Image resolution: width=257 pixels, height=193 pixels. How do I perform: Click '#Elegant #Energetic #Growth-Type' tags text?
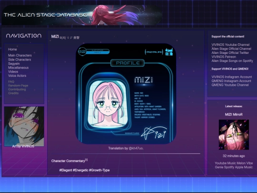point(84,170)
